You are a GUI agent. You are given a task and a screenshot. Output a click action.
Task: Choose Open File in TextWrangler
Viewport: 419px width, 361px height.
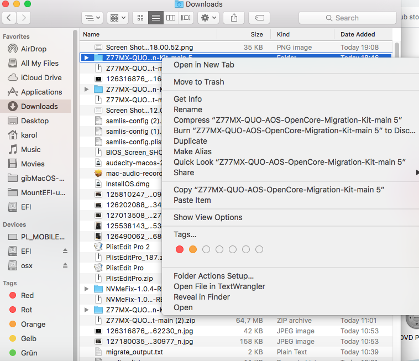click(x=219, y=286)
